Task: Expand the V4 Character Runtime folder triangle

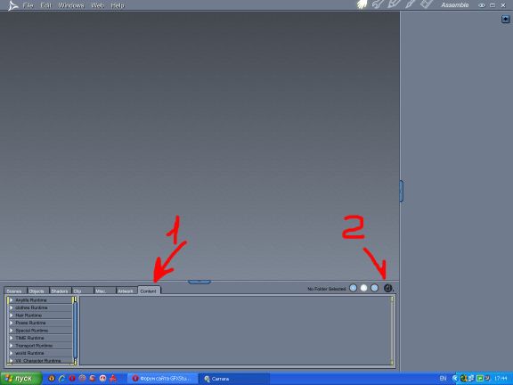Action: point(12,360)
